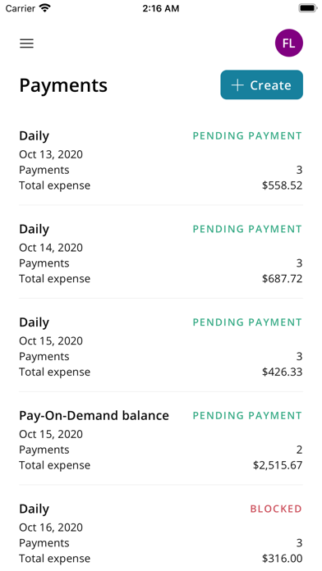Tap the FL profile avatar
This screenshot has width=322, height=571.
(289, 43)
